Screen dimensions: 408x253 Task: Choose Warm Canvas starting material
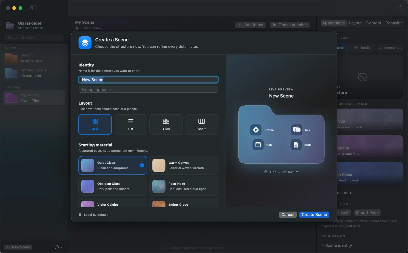(184, 165)
